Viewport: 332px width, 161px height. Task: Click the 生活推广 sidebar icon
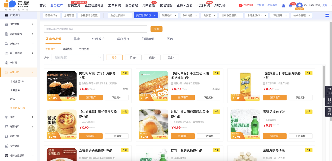coord(6,72)
